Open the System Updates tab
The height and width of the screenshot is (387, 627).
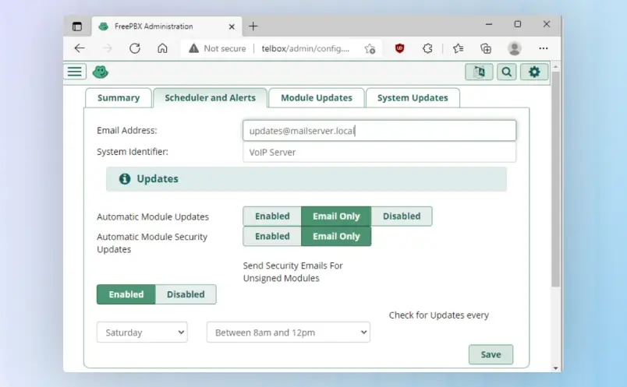(x=413, y=98)
